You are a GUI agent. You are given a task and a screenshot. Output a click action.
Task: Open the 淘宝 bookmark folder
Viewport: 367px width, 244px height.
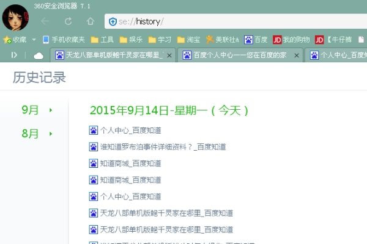(x=188, y=40)
